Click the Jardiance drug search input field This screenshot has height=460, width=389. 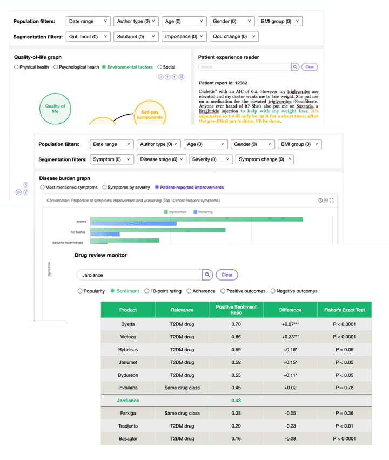pyautogui.click(x=138, y=275)
